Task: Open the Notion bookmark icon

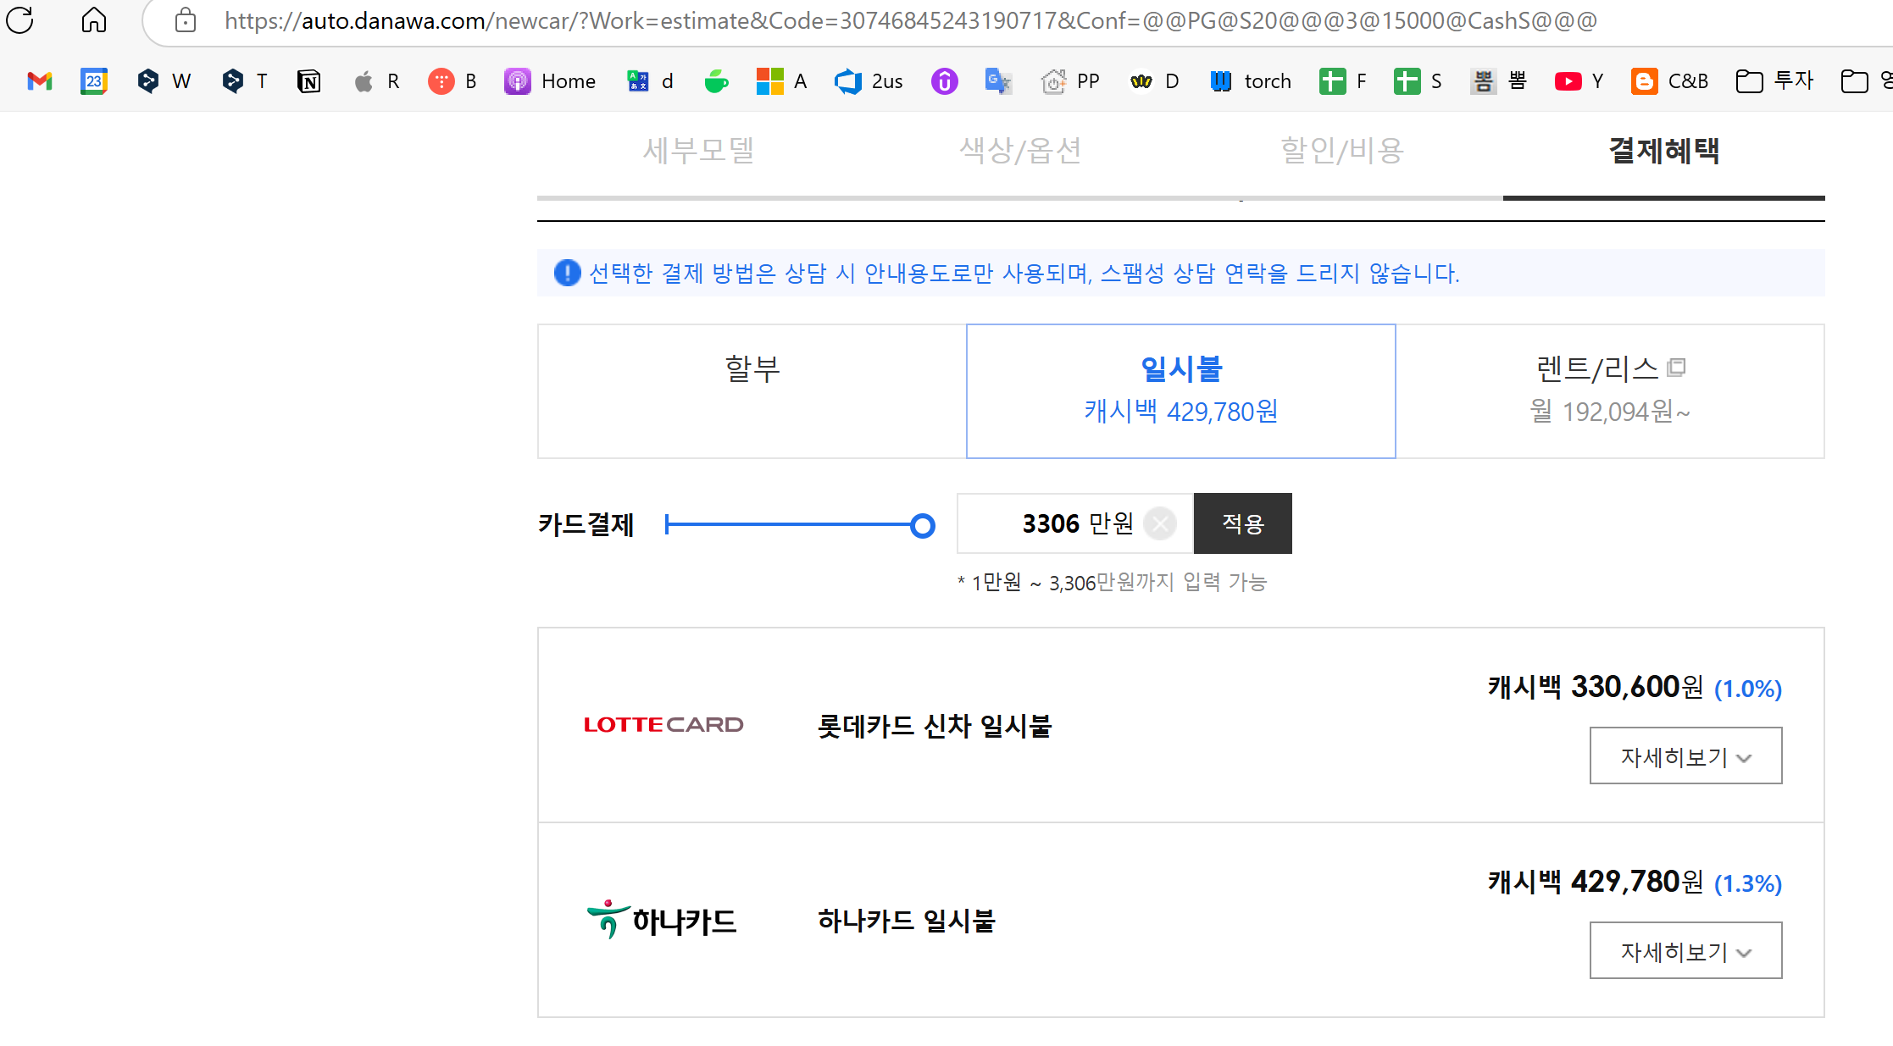Action: click(309, 81)
